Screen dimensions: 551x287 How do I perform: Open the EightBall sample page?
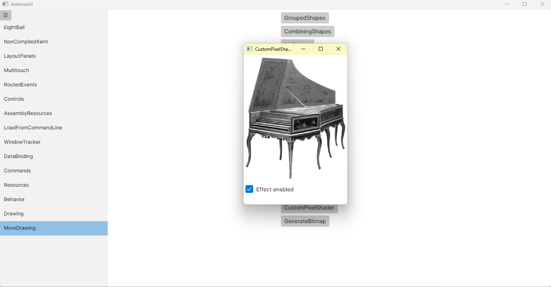pos(54,27)
